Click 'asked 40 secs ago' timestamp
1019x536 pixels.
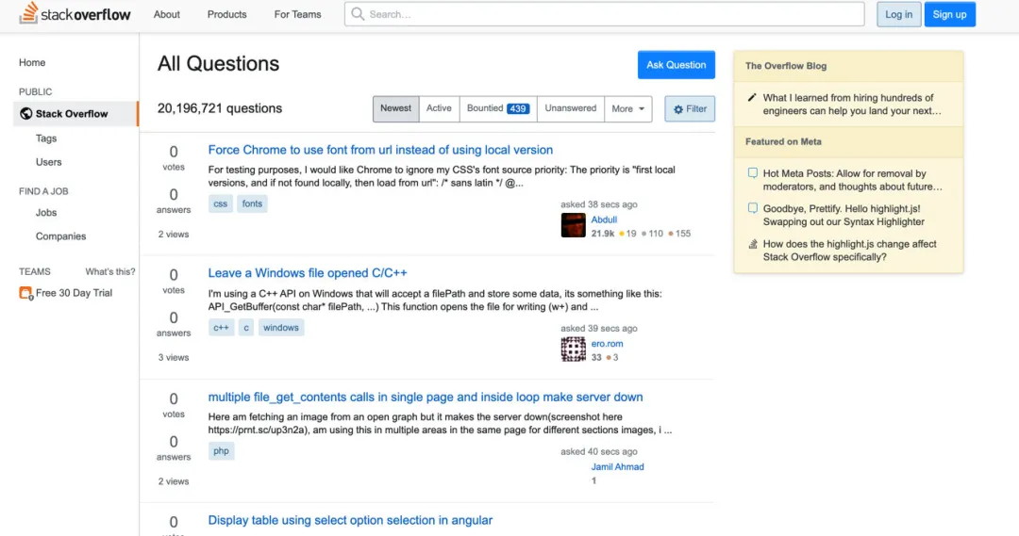pyautogui.click(x=598, y=451)
